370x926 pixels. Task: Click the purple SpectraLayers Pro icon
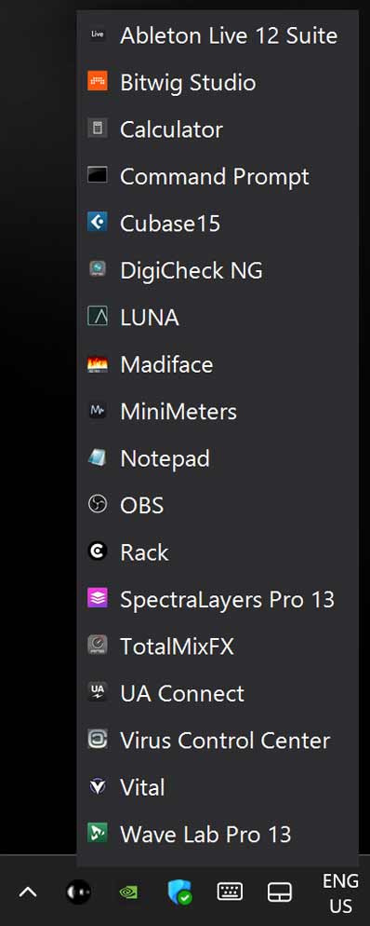tap(98, 599)
